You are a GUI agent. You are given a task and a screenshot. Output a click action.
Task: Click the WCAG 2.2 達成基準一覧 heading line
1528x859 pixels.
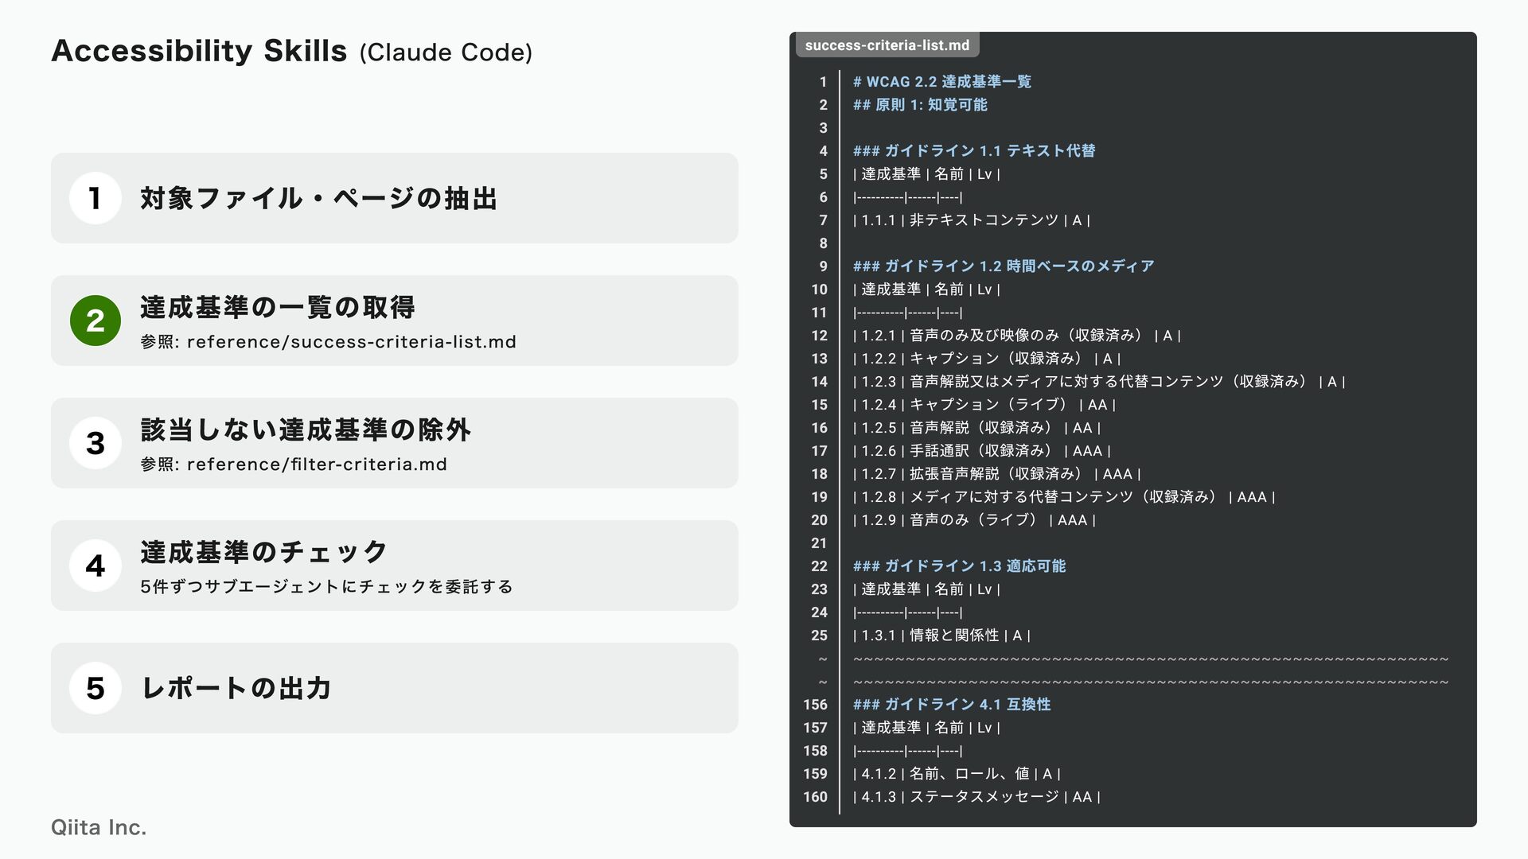(941, 82)
